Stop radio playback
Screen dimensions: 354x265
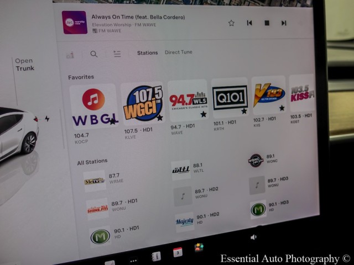pos(267,23)
